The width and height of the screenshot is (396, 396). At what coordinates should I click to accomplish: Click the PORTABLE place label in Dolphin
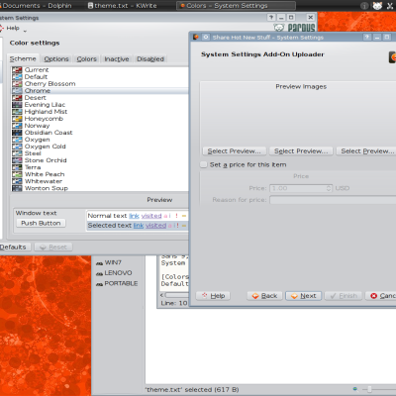[x=121, y=284]
